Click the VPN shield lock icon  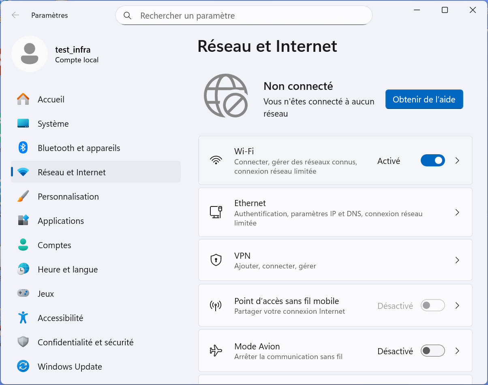[216, 260]
